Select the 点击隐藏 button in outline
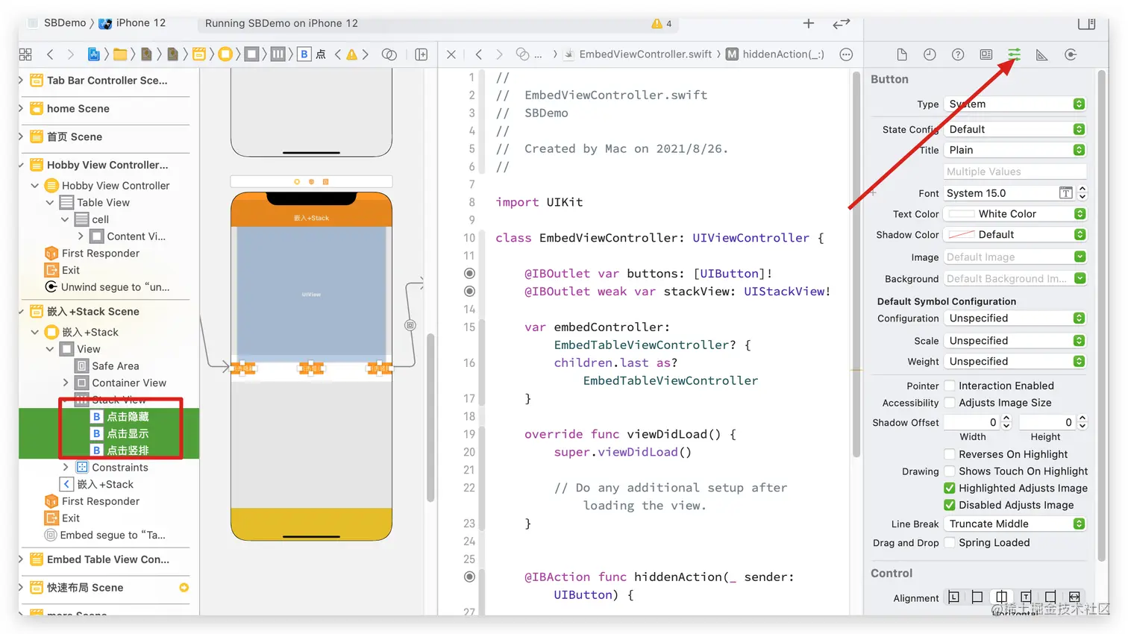The image size is (1128, 634). [128, 417]
